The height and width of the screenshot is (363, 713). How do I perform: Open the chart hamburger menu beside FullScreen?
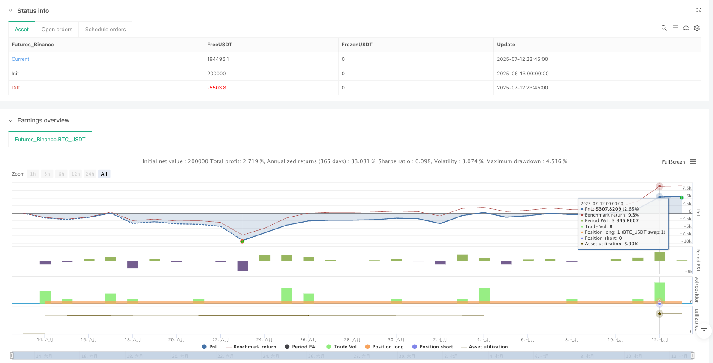click(693, 162)
